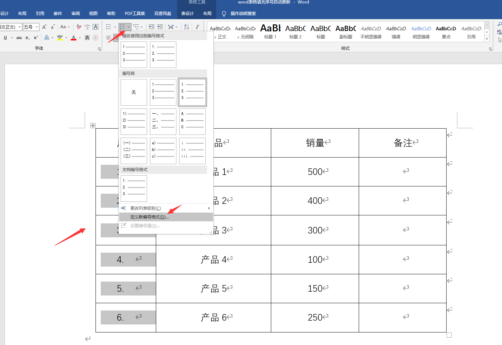Screen dimensions: 502x345
Task: Expand change list level submenu
Action: [x=166, y=208]
